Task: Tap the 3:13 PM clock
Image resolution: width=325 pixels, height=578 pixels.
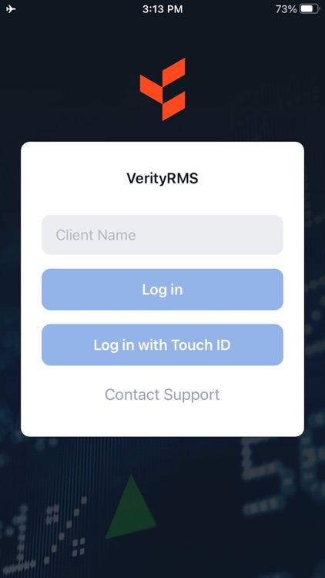Action: pyautogui.click(x=162, y=9)
